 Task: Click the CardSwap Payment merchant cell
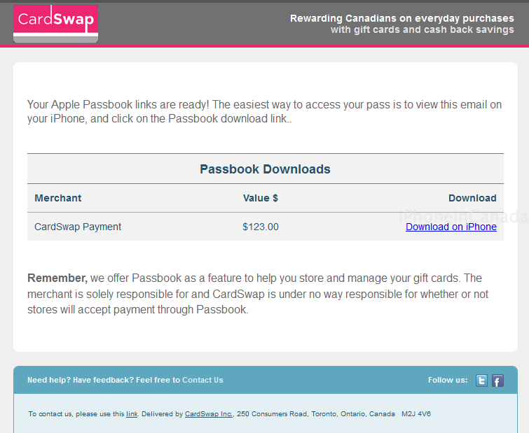coord(78,227)
